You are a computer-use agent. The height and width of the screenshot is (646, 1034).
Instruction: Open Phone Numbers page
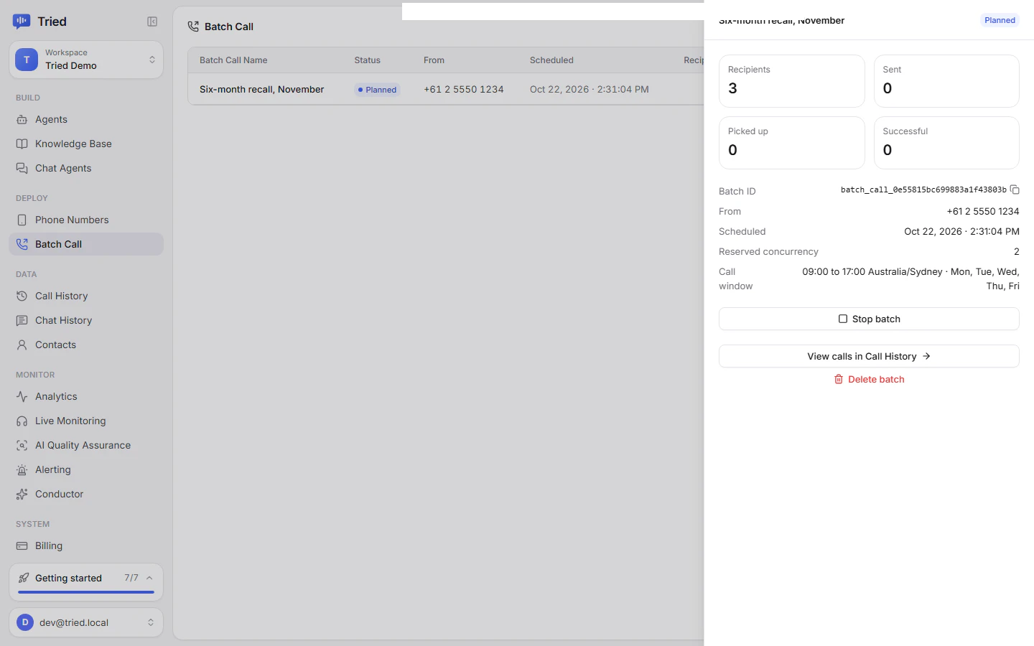coord(86,220)
